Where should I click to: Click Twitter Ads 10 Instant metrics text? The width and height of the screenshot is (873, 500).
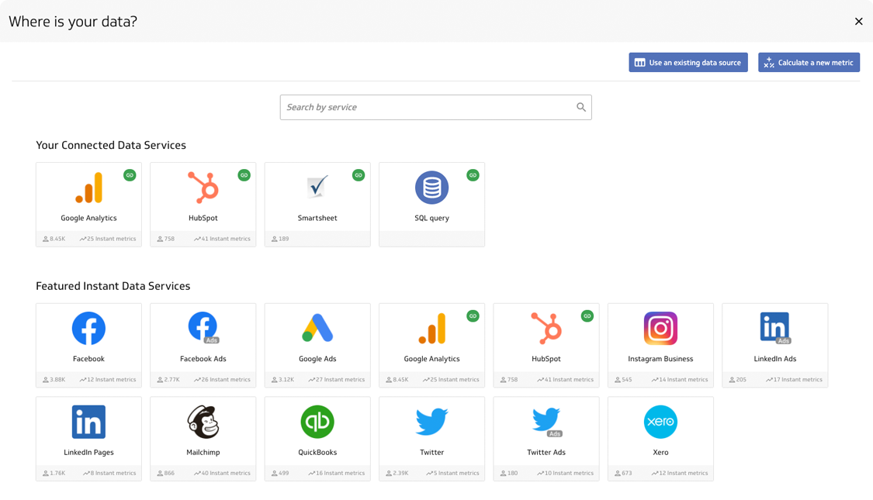point(569,474)
